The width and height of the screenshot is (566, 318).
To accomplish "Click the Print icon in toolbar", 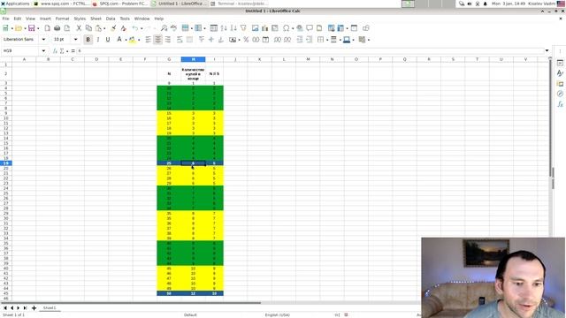I will pyautogui.click(x=57, y=28).
